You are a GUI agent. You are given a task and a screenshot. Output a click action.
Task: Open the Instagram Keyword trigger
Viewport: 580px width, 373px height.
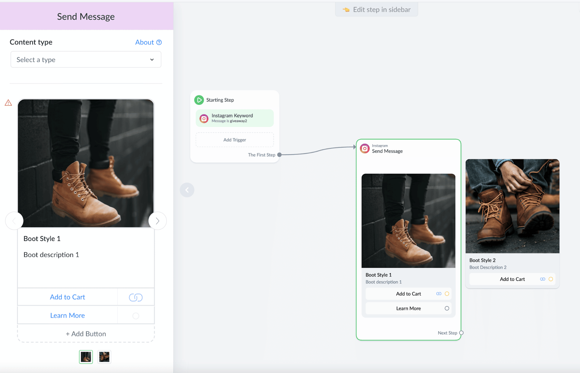pyautogui.click(x=235, y=118)
